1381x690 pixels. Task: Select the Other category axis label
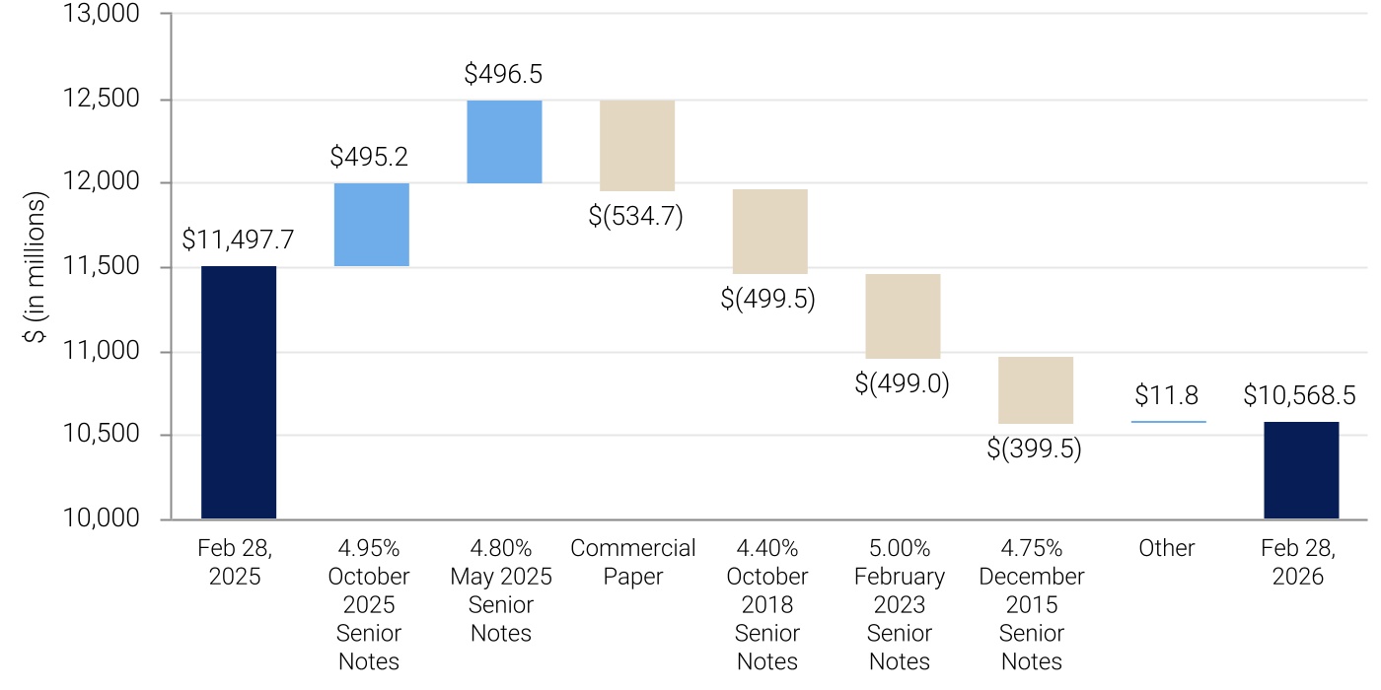1167,548
